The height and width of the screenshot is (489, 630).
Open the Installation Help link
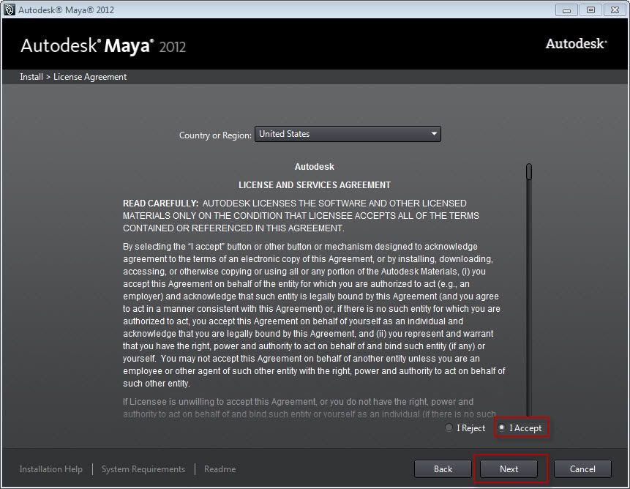pyautogui.click(x=51, y=469)
